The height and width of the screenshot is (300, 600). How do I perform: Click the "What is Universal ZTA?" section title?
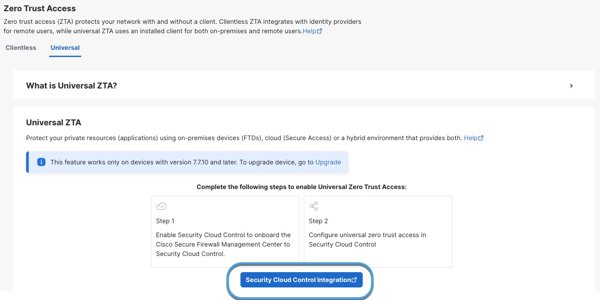click(71, 86)
